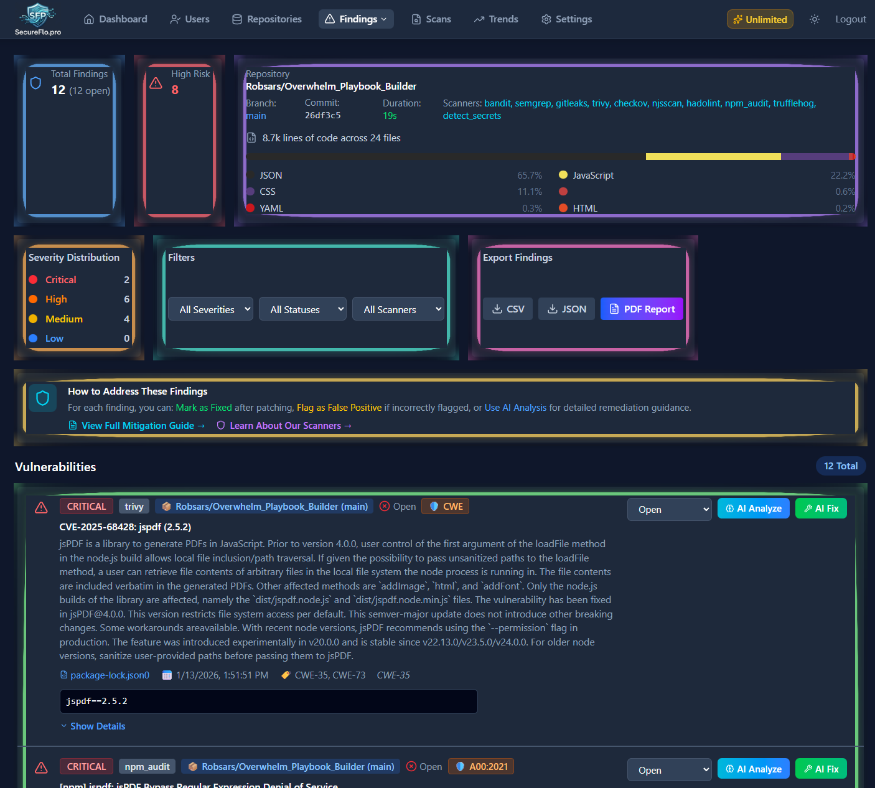The image size is (875, 788).
Task: Open the All Severities filter dropdown
Action: (211, 309)
